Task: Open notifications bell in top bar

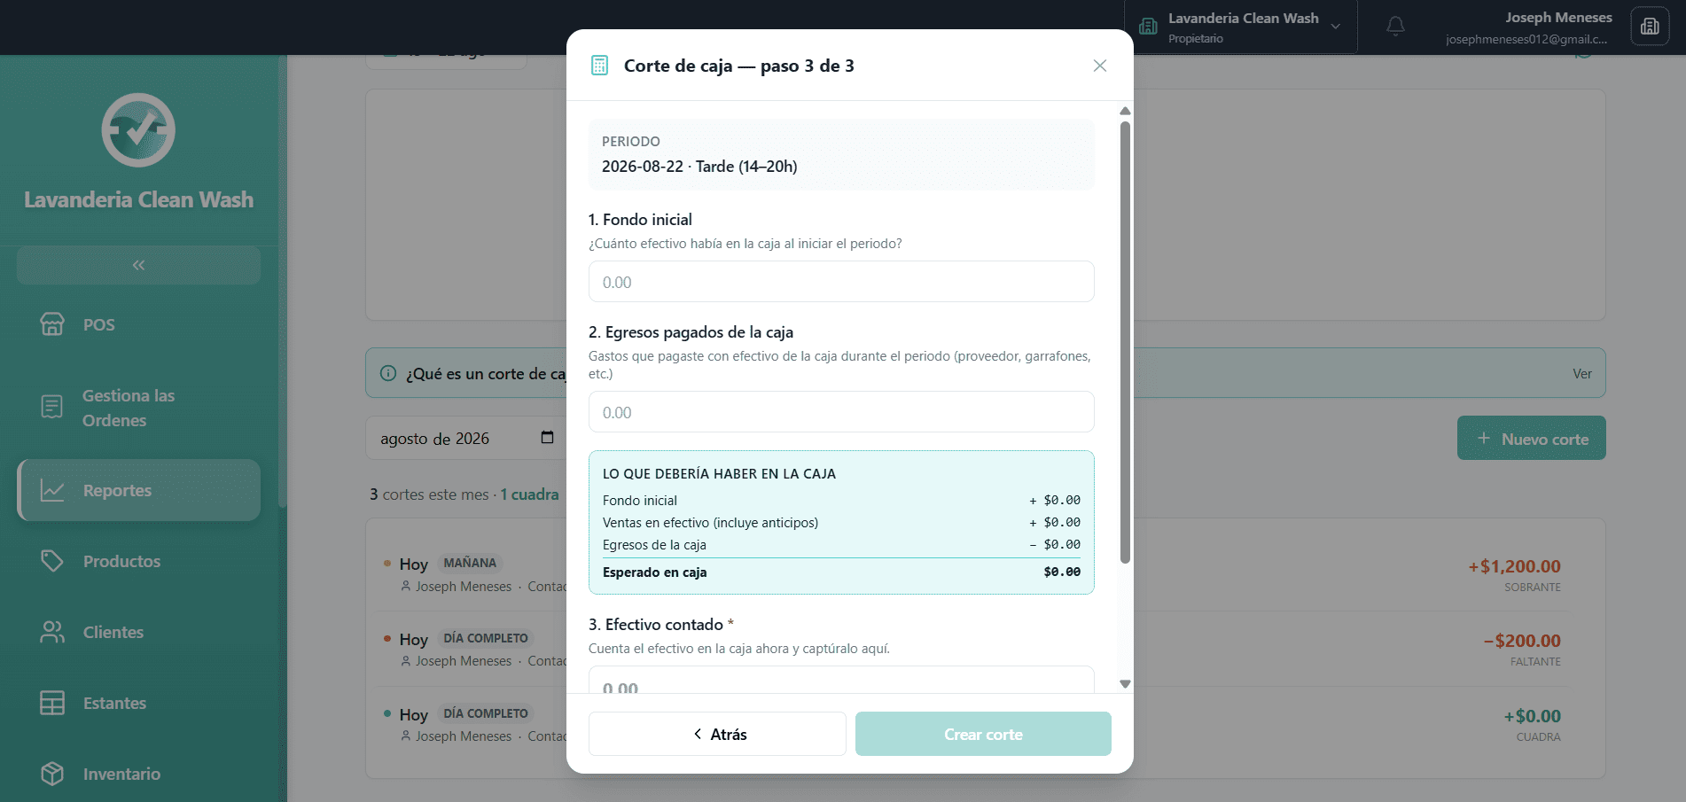Action: [1395, 27]
